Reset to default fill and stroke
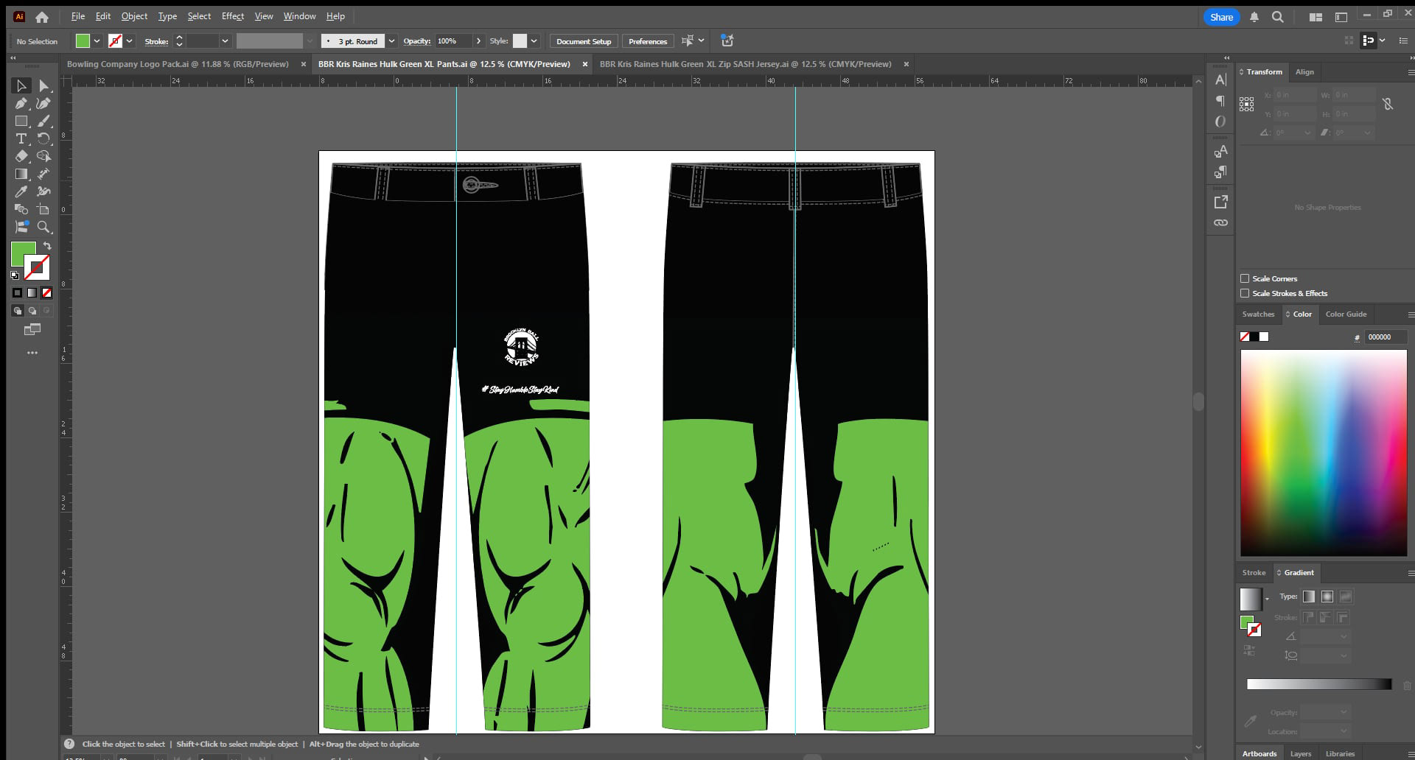This screenshot has height=760, width=1415. 15,275
